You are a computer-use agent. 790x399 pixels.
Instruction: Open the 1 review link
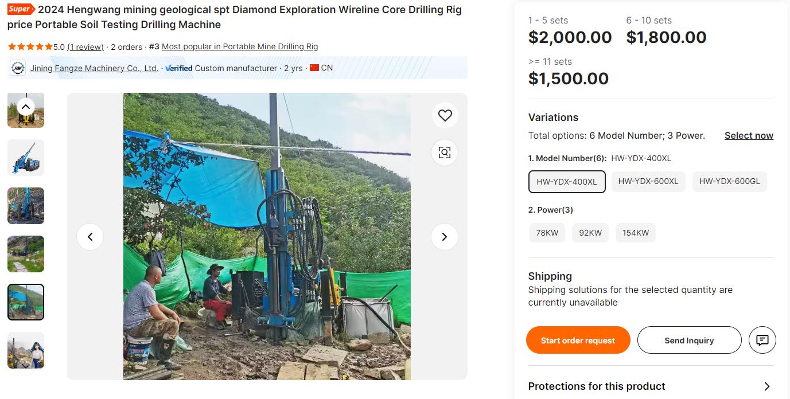click(x=85, y=47)
